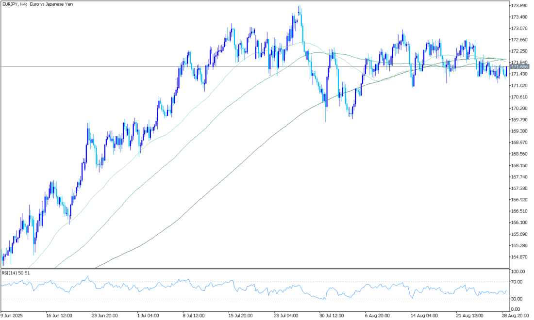Click the 30 Jul 12:00 time axis label
Viewport: 534px width, 320px height.
(x=333, y=314)
